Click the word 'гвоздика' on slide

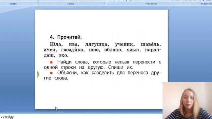(x=72, y=50)
